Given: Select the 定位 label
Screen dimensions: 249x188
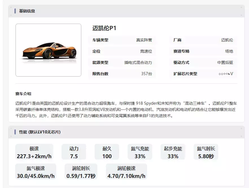Looking at the screenshot, I should [x=96, y=51].
